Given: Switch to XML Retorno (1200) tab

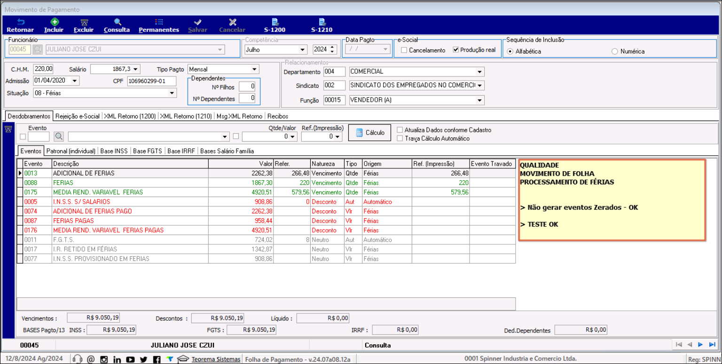Looking at the screenshot, I should [130, 116].
